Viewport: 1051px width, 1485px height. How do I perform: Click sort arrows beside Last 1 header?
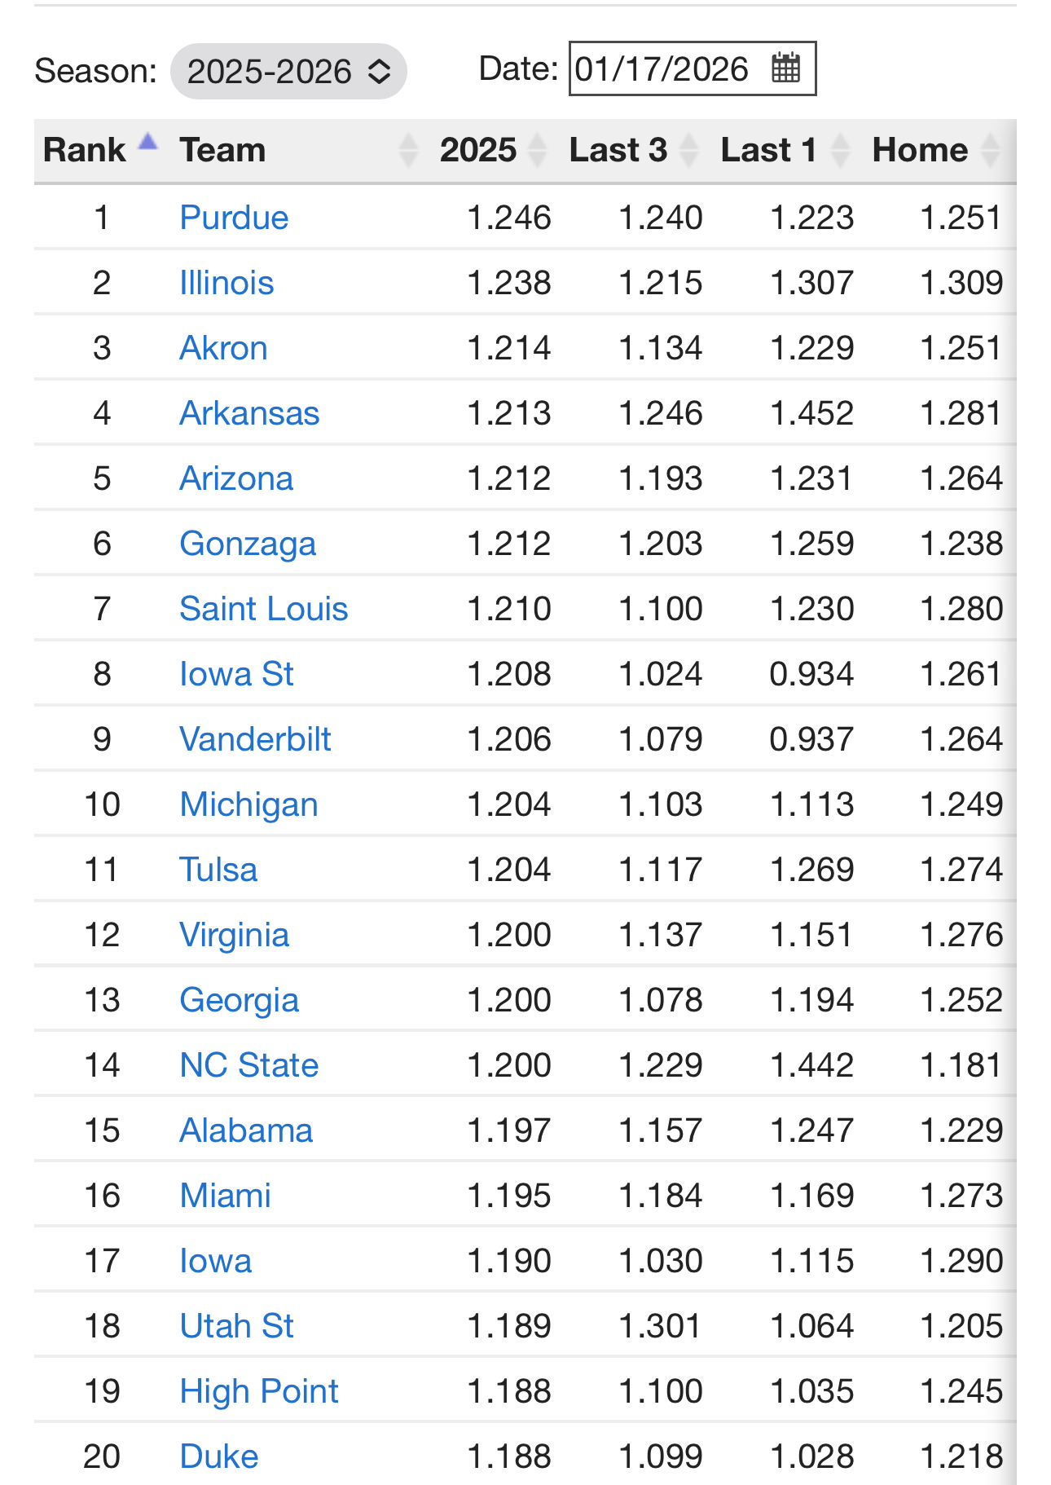tap(840, 151)
